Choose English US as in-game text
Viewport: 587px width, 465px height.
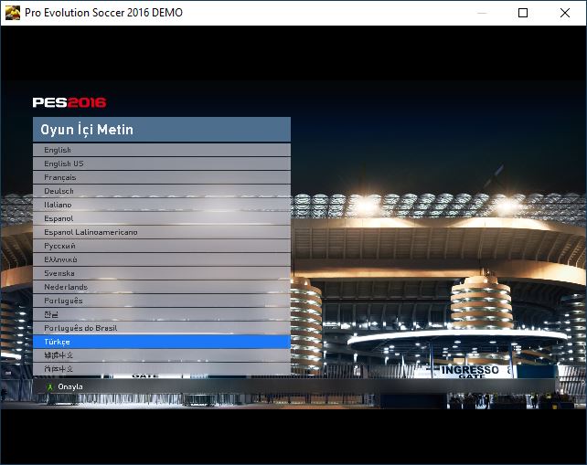162,164
